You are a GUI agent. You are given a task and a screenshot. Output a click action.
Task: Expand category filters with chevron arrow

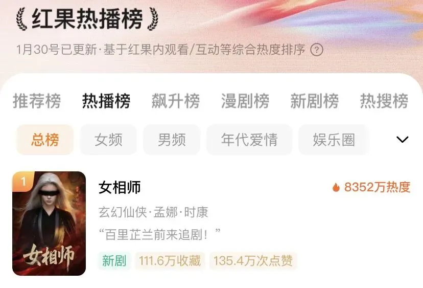402,140
